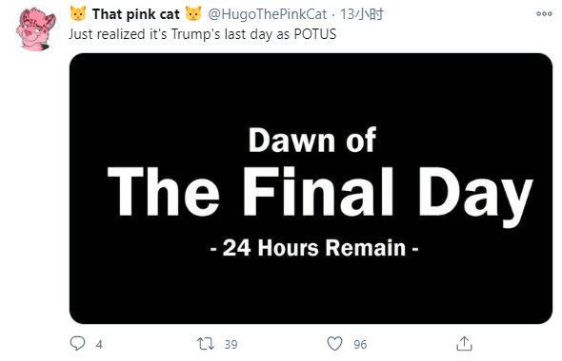562x361 pixels.
Task: Open the 13小时 timestamp permalink
Action: point(362,14)
